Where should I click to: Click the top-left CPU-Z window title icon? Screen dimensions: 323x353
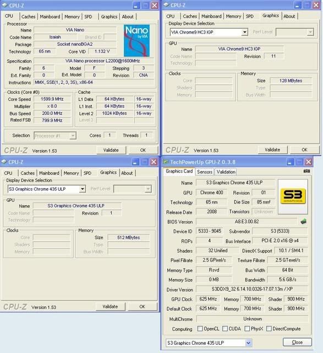tap(4, 5)
